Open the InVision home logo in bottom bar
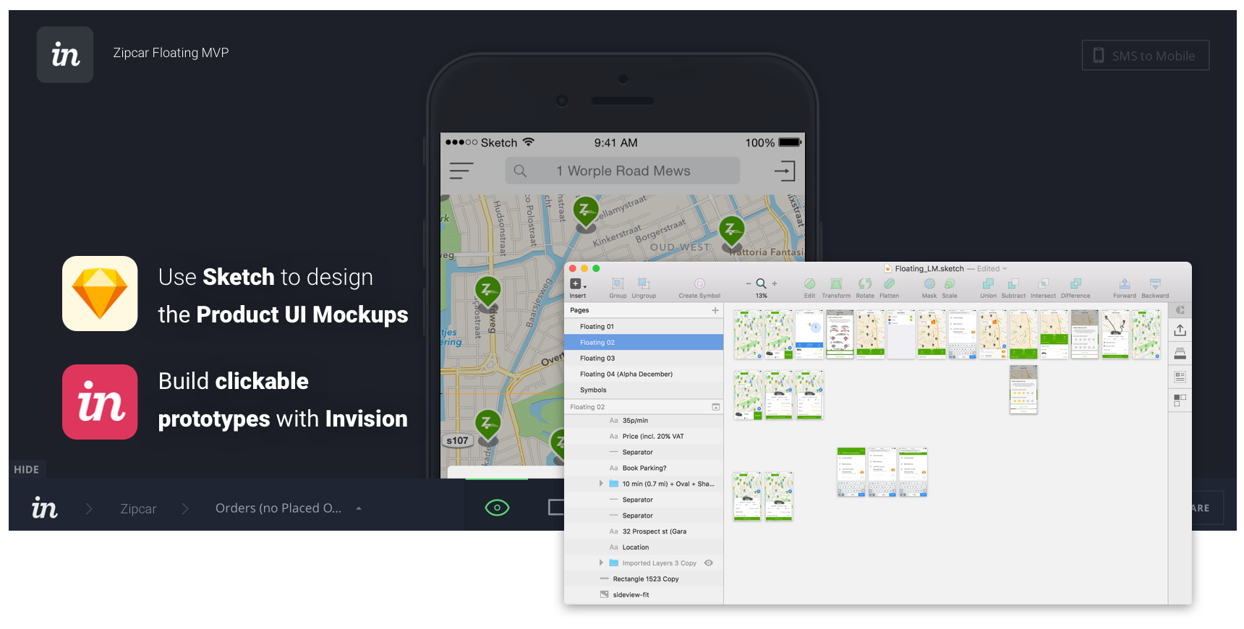The width and height of the screenshot is (1244, 629). [44, 508]
